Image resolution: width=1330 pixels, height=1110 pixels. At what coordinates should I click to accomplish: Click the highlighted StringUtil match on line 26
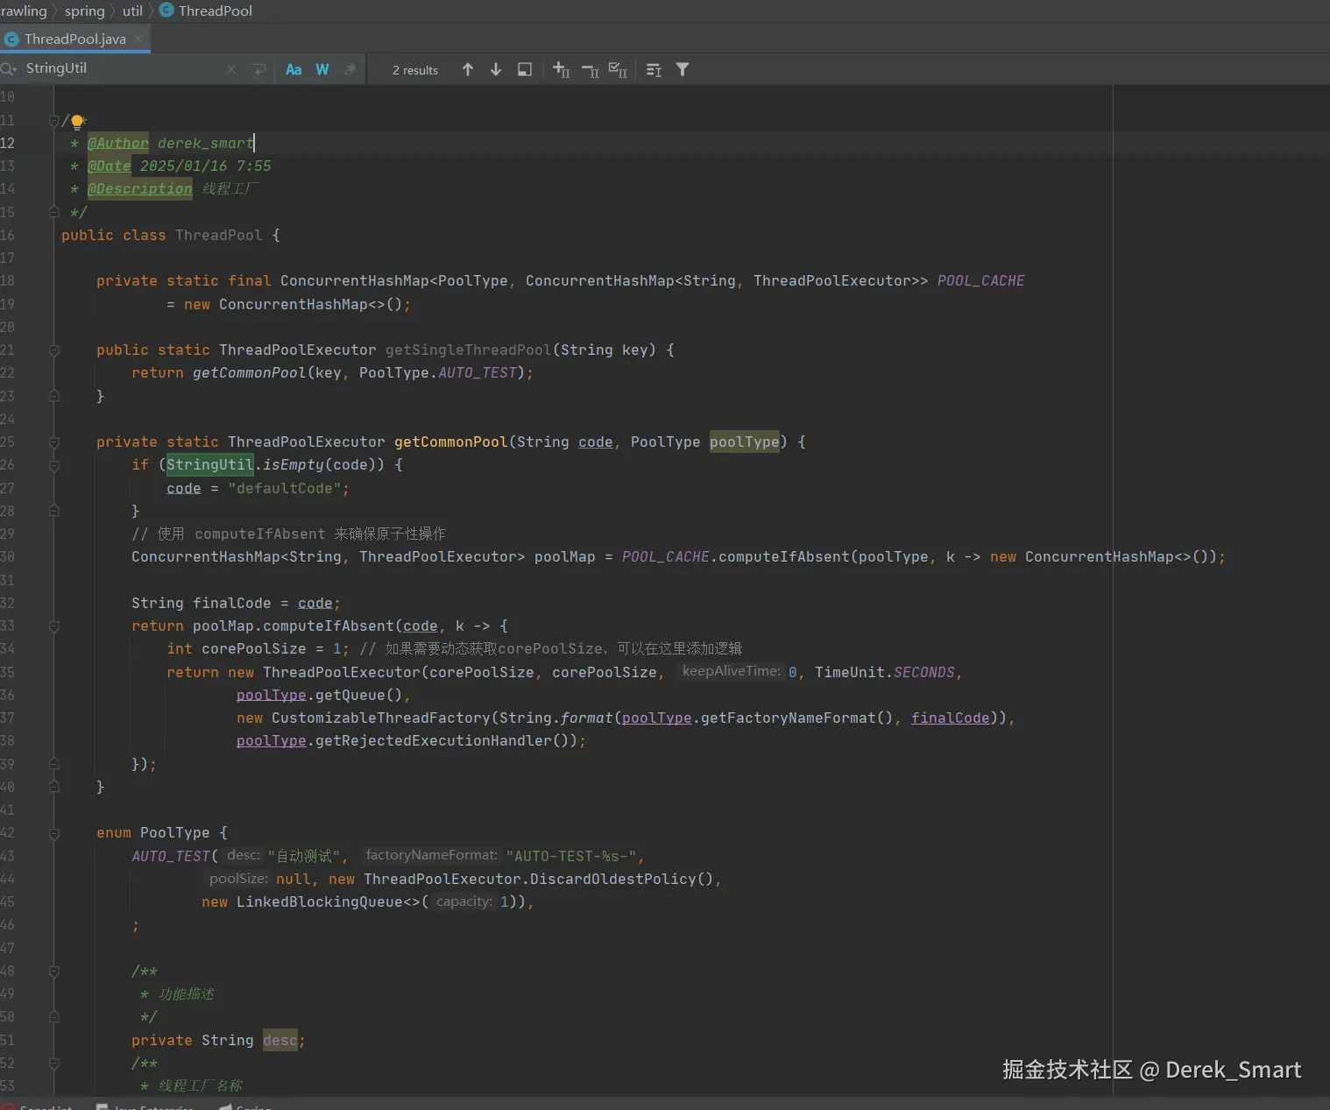coord(210,465)
